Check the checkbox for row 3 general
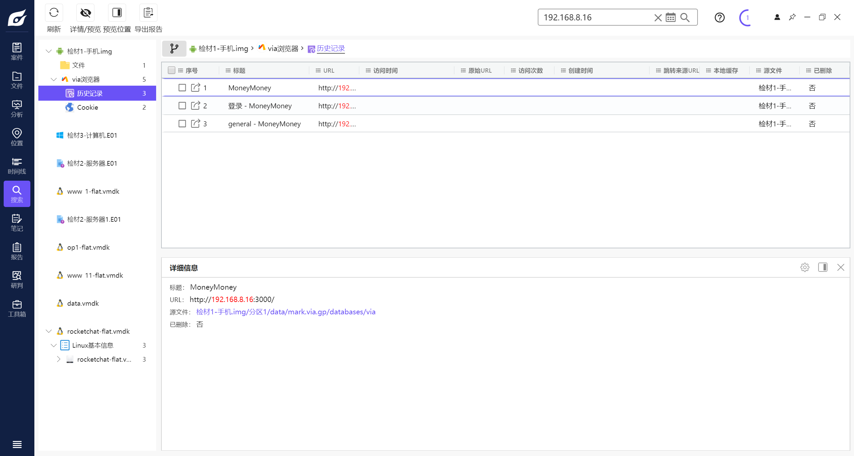 (x=182, y=124)
